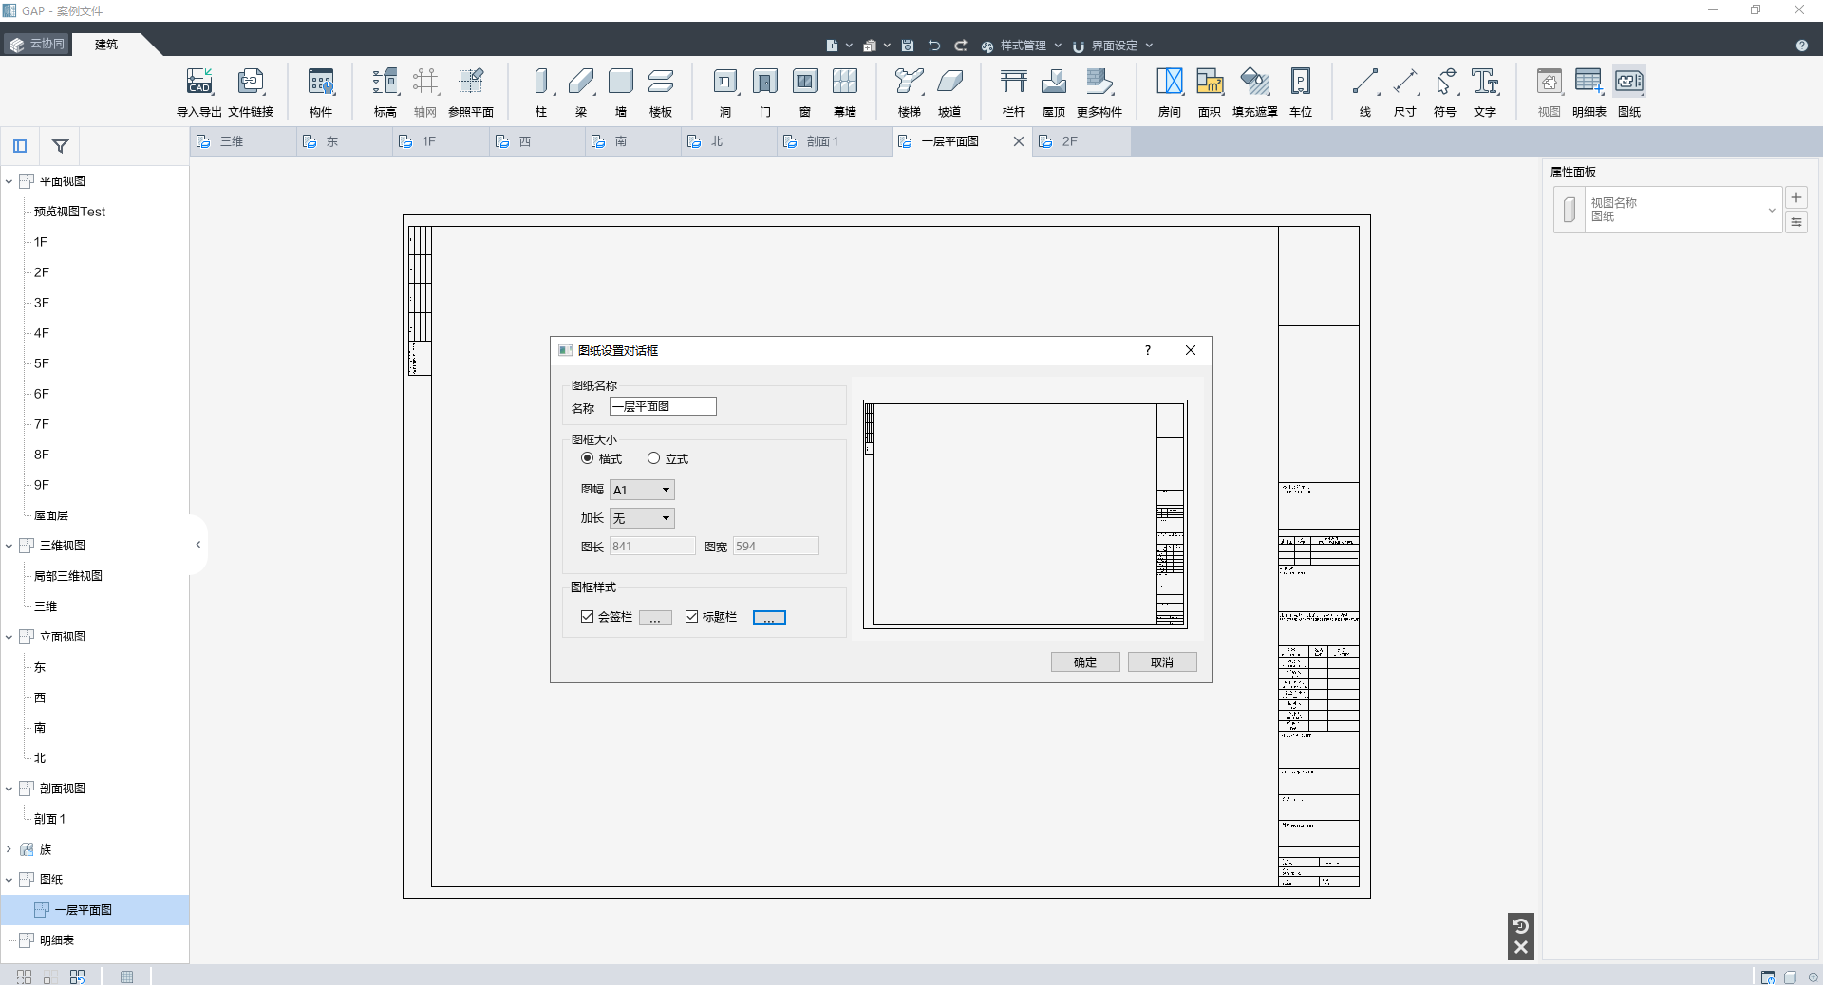The image size is (1823, 985).
Task: Select the 标高 elevation tool
Action: 385,92
